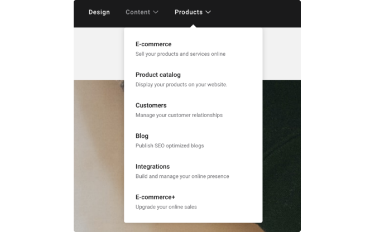
Task: Collapse the chevron next to Products
Action: 208,12
